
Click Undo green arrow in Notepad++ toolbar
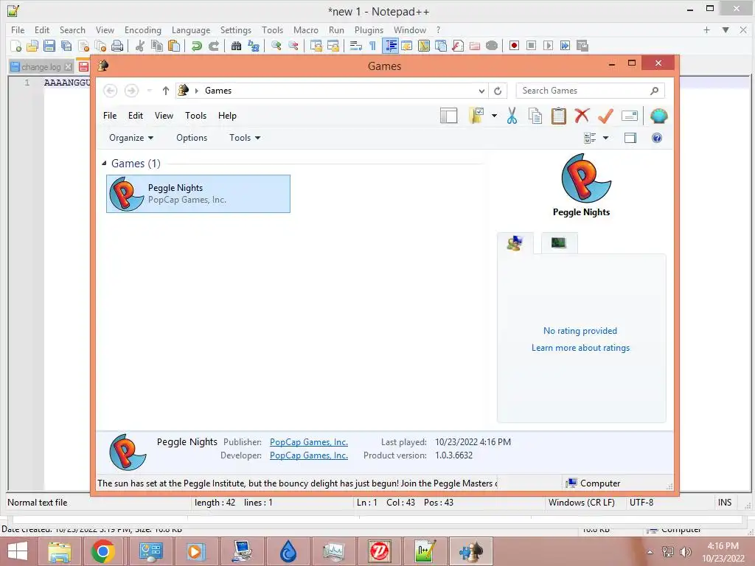tap(196, 46)
